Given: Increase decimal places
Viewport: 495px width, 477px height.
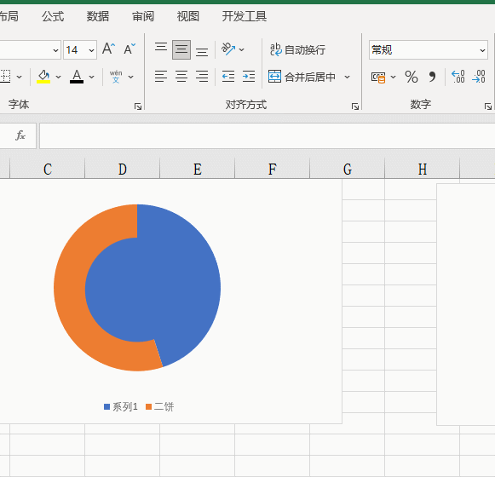Looking at the screenshot, I should (458, 77).
